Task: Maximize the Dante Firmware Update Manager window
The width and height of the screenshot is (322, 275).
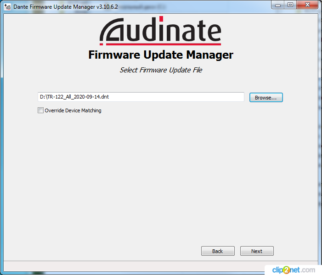Action: [x=290, y=5]
